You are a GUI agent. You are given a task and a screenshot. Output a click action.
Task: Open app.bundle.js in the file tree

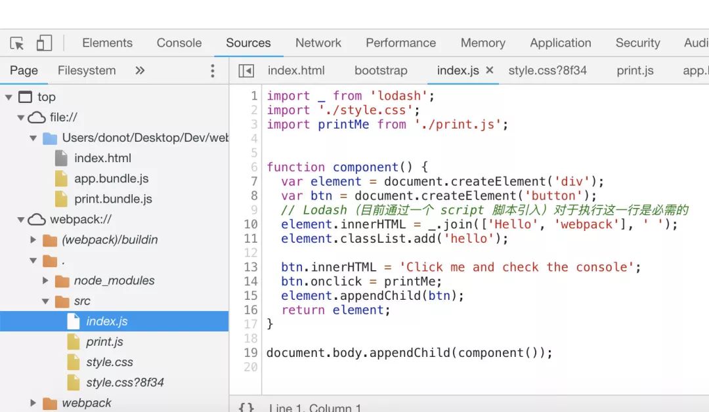coord(111,178)
